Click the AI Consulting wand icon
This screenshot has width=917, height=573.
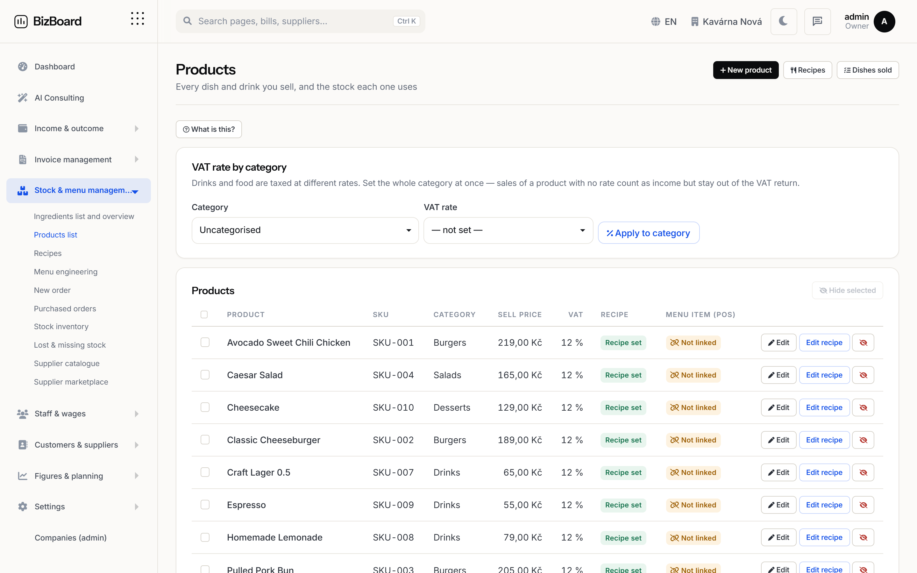[23, 98]
